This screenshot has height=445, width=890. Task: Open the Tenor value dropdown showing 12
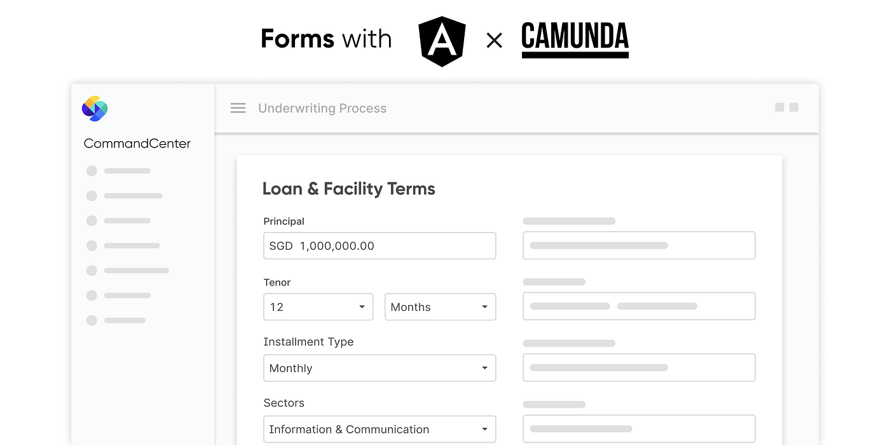pos(318,306)
